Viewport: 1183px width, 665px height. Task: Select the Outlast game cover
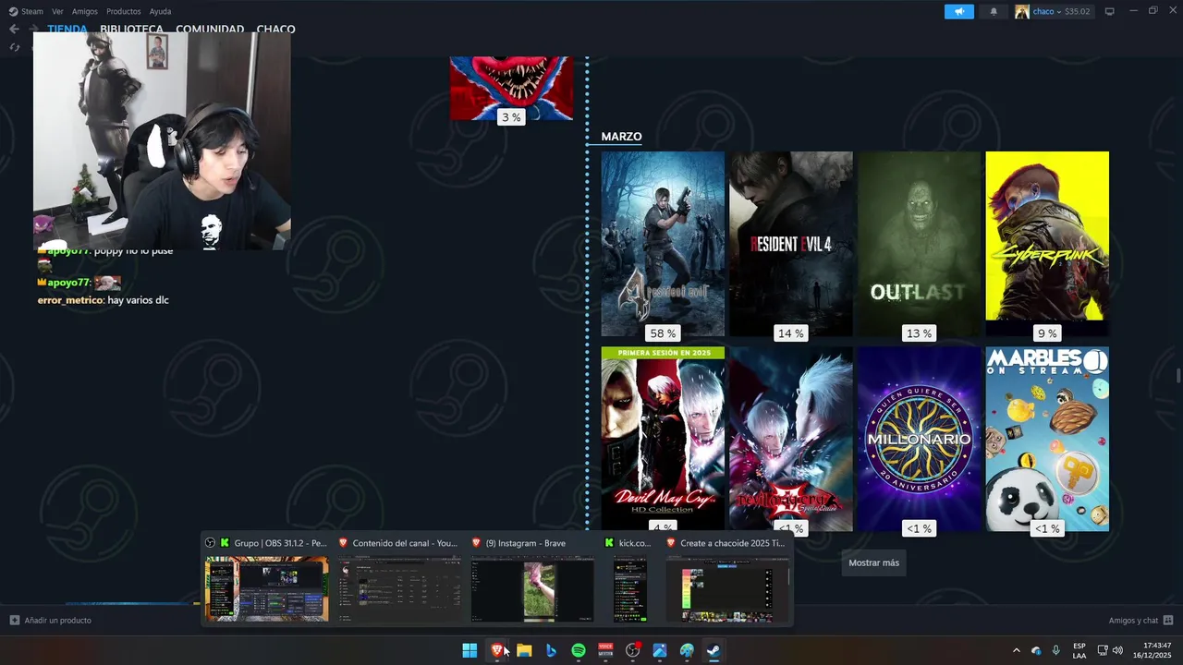(x=919, y=244)
